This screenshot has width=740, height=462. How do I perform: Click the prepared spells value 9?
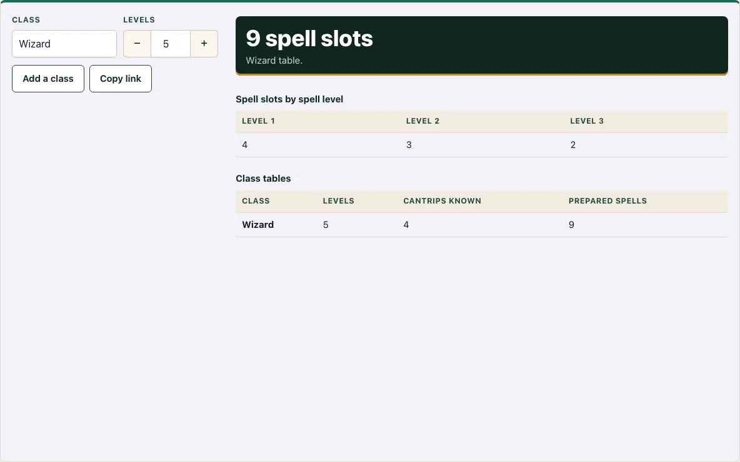(571, 225)
